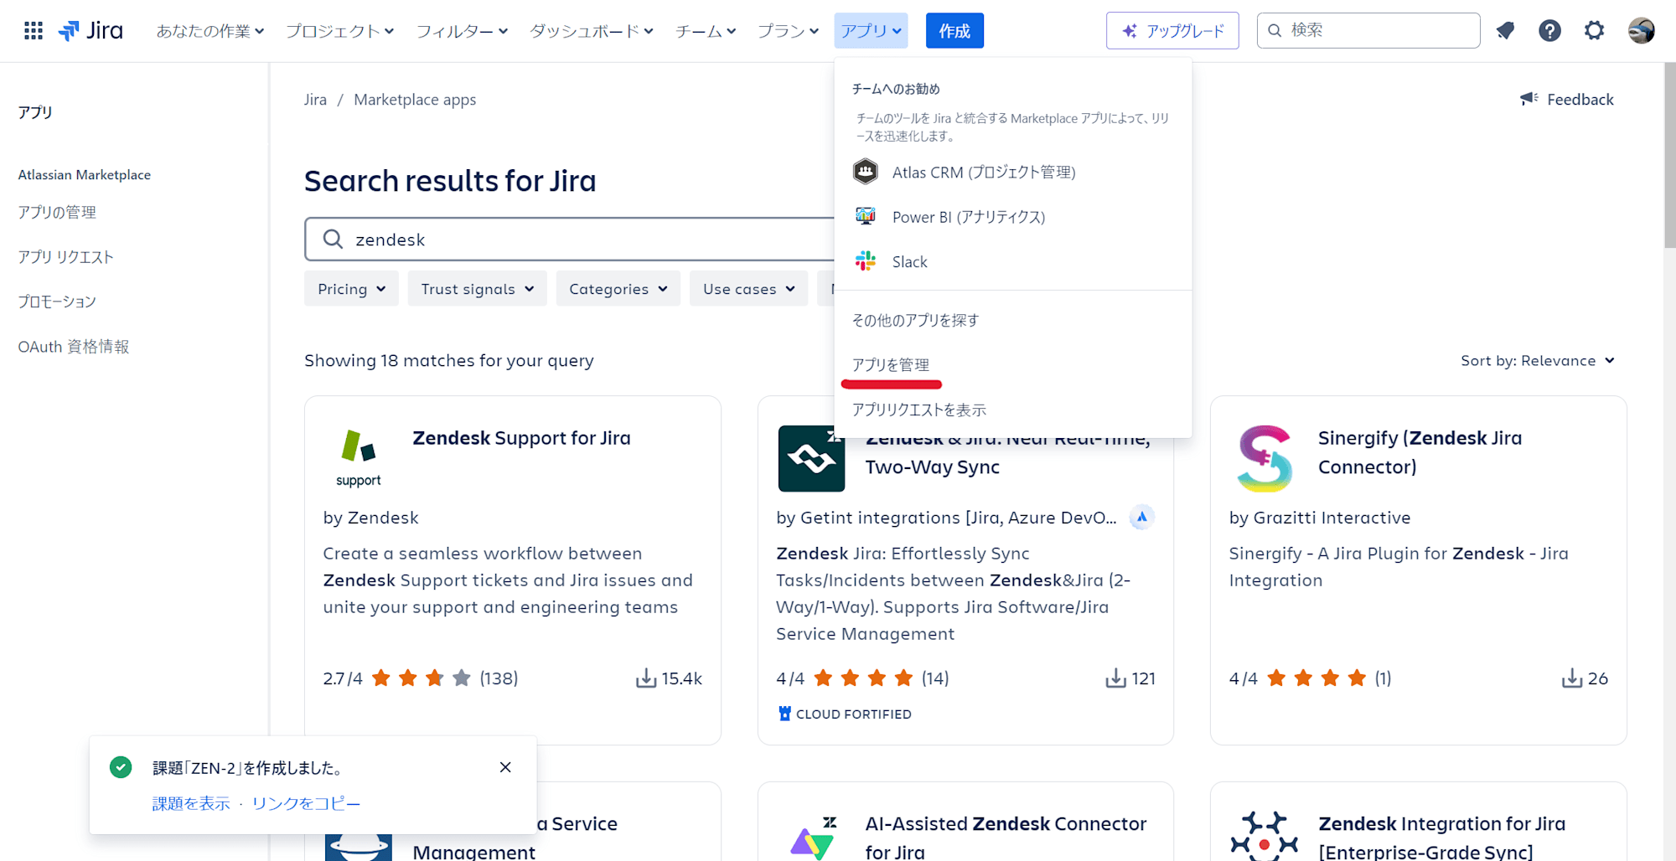This screenshot has width=1676, height=861.
Task: Open the user profile avatar
Action: (1641, 31)
